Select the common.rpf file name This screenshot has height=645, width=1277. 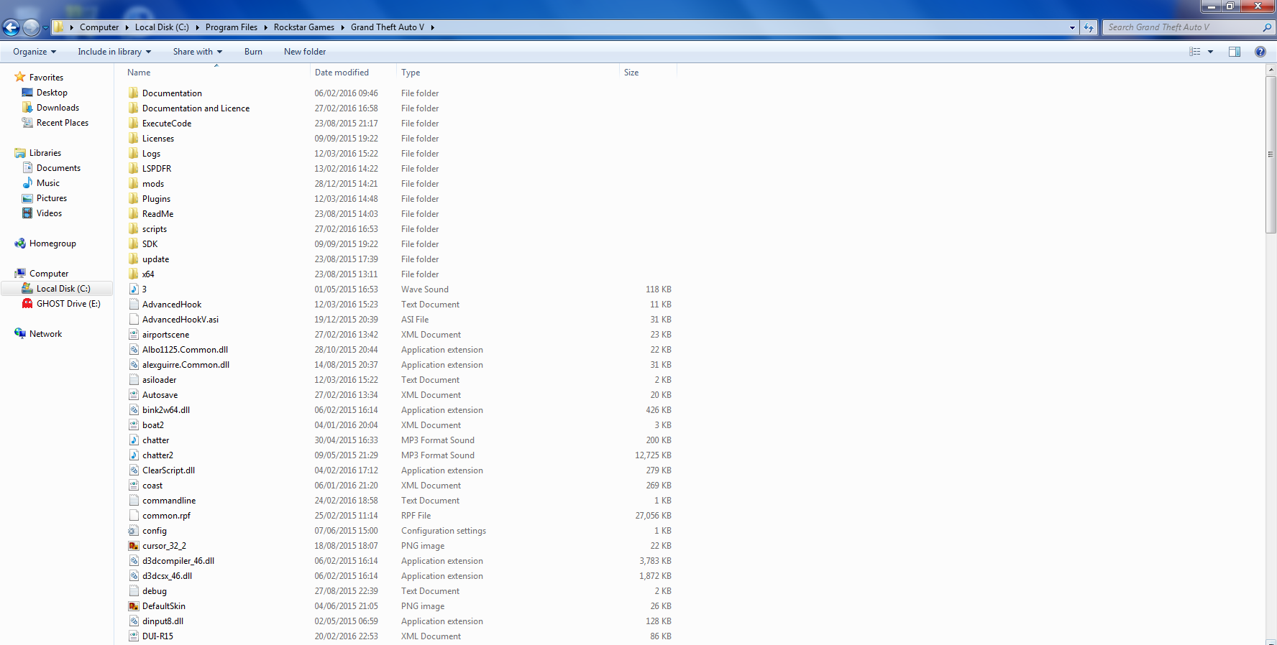point(166,516)
